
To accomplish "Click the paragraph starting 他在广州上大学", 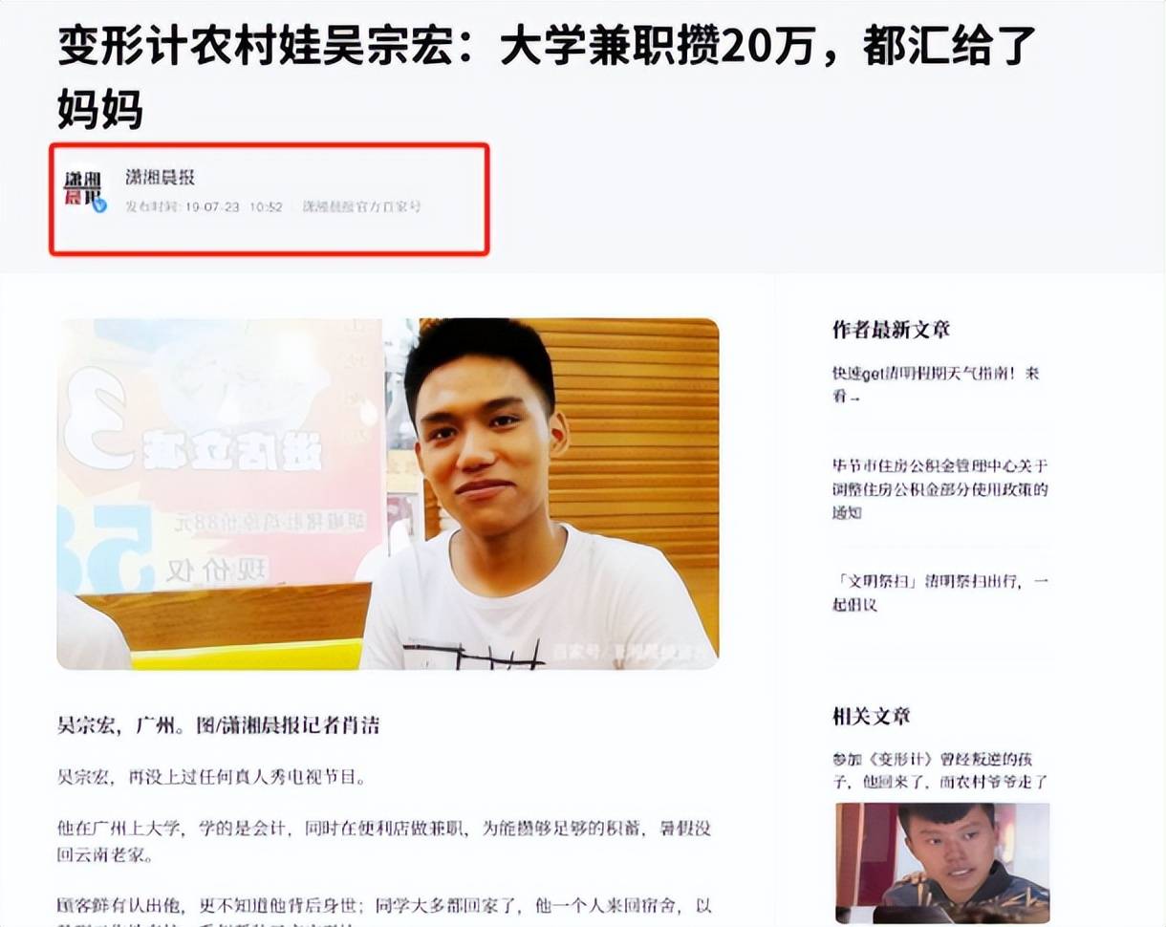I will pyautogui.click(x=384, y=841).
